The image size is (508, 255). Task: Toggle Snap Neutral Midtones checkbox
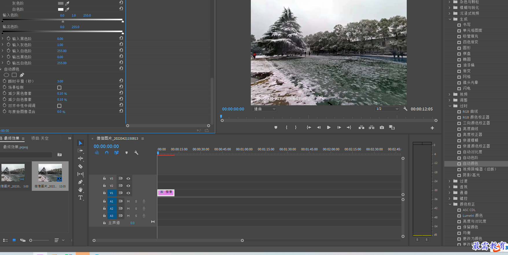pos(59,106)
